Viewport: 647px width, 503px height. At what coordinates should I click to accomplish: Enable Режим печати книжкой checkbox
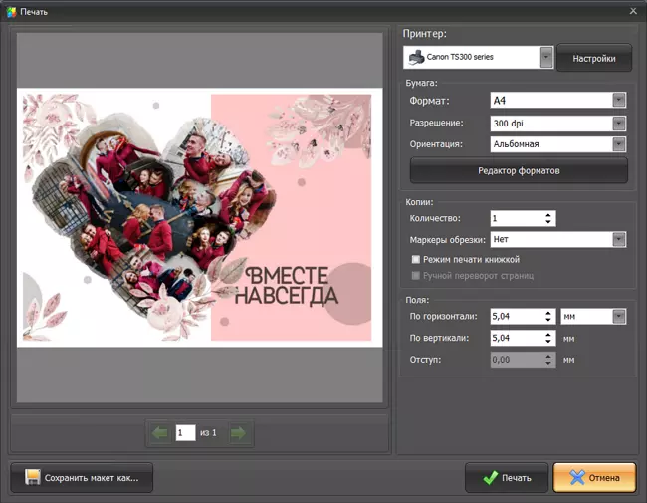(x=416, y=259)
